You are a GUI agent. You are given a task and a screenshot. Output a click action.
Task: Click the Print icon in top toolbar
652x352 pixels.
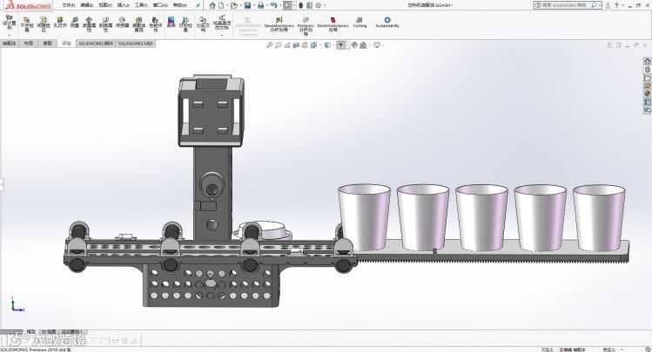261,5
